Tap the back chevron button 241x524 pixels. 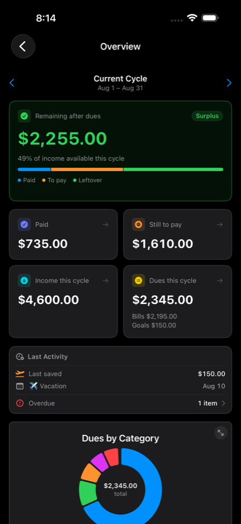click(x=23, y=47)
